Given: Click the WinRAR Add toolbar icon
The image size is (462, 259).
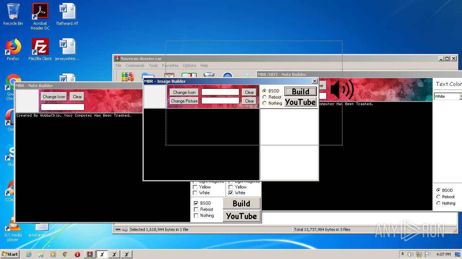Looking at the screenshot, I should pyautogui.click(x=127, y=76).
